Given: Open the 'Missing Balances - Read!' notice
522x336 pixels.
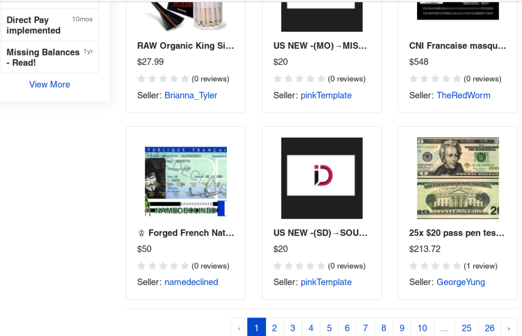Looking at the screenshot, I should pos(43,57).
